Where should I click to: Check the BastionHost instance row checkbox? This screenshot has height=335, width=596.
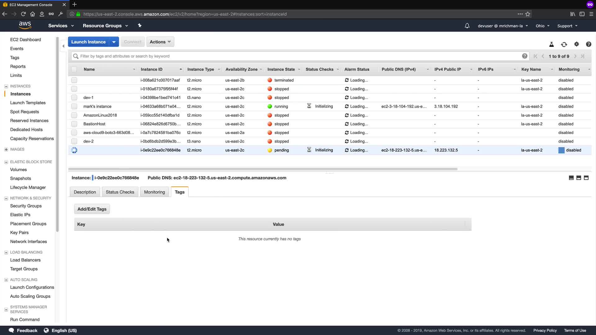pyautogui.click(x=74, y=124)
